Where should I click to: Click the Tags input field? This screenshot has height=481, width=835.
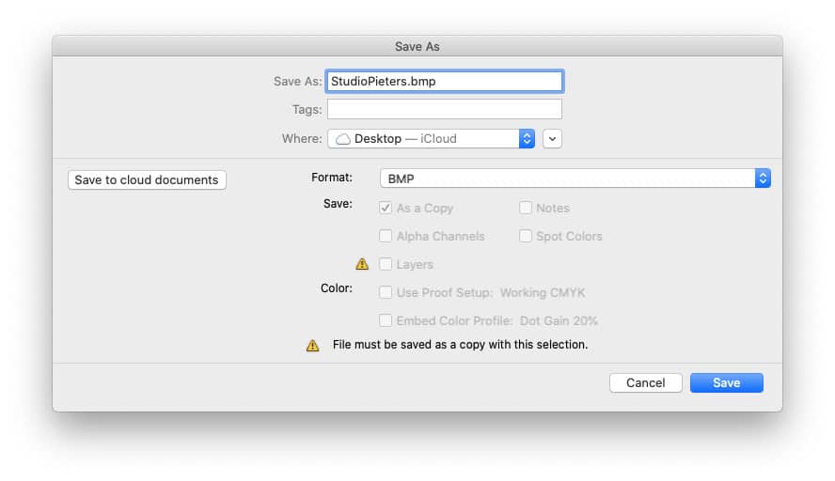click(445, 109)
